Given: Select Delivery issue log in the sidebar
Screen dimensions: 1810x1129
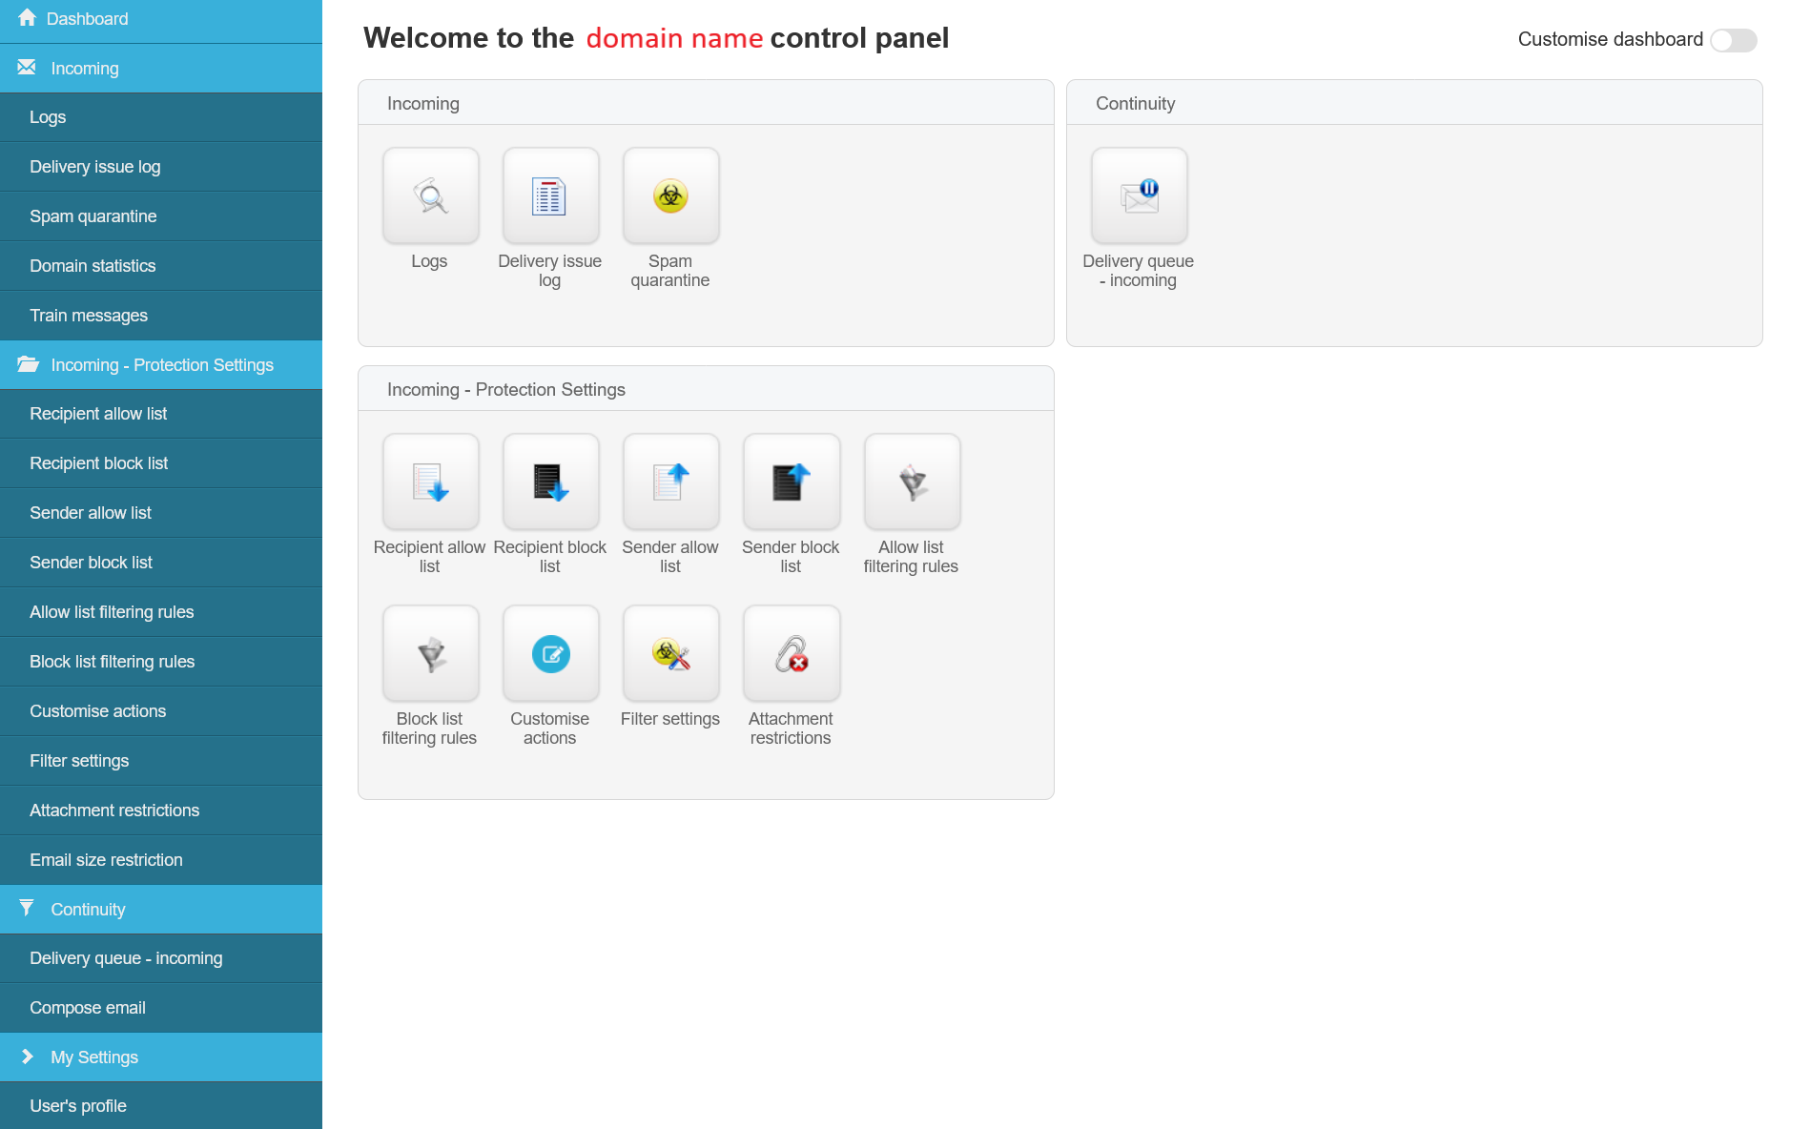Looking at the screenshot, I should pyautogui.click(x=161, y=167).
